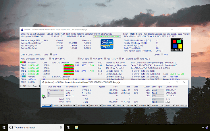Click the Volumes window title bar arrow icon
Viewport: 210px width, 131px height.
(x=43, y=82)
